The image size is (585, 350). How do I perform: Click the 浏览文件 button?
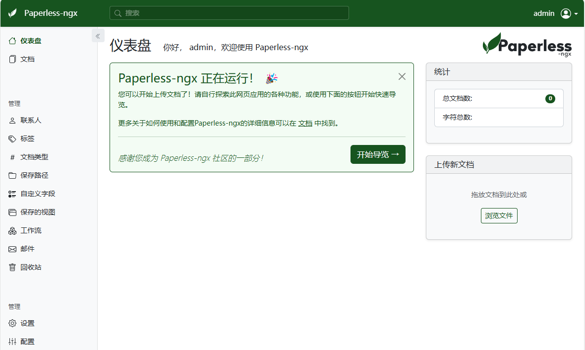pyautogui.click(x=499, y=215)
